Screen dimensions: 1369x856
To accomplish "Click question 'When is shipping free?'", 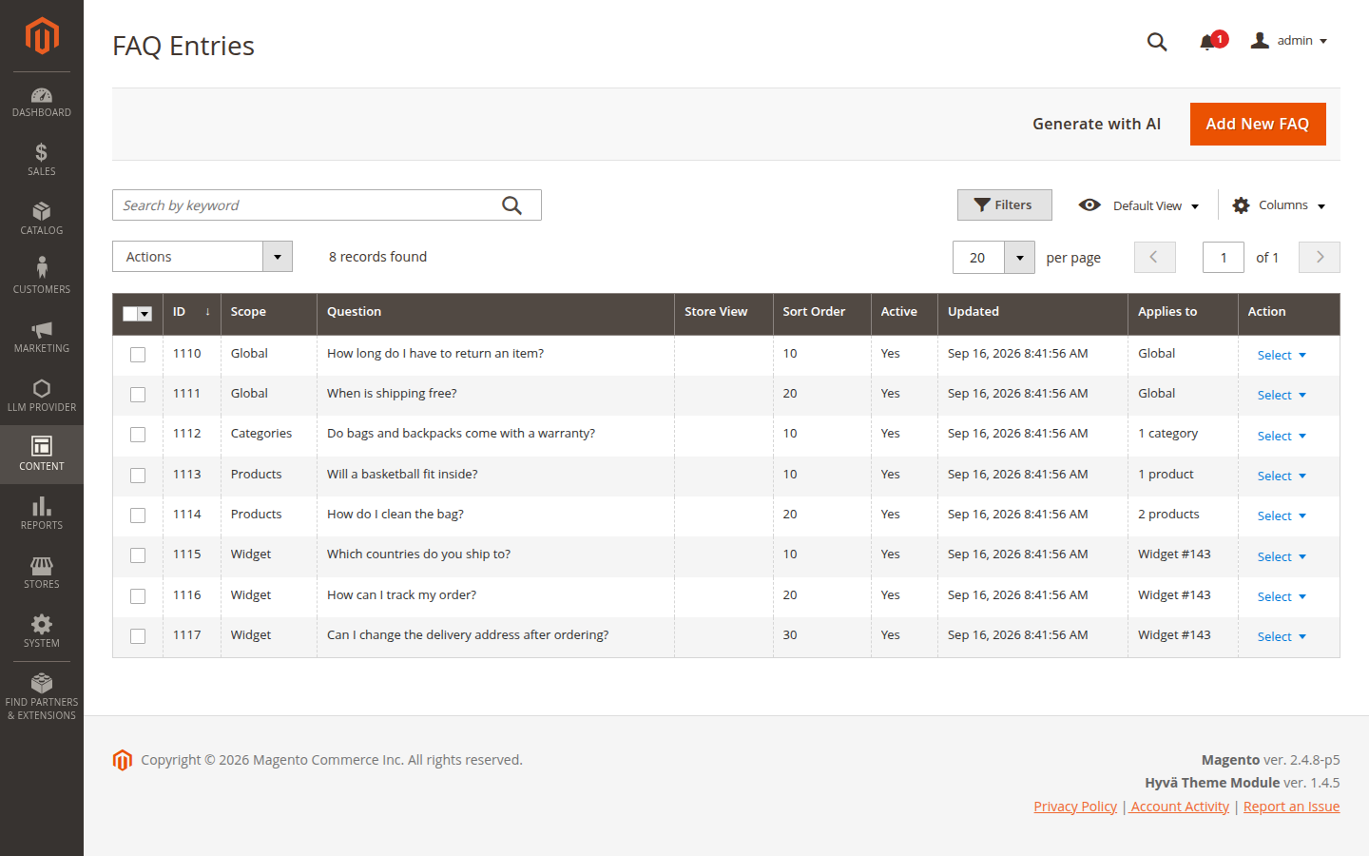I will 392,394.
